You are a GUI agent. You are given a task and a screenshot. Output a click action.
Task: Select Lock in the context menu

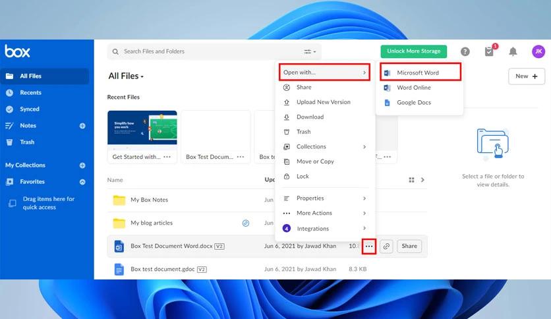324,177
